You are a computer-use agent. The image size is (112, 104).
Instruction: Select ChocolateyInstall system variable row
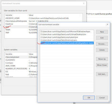(x=21, y=57)
